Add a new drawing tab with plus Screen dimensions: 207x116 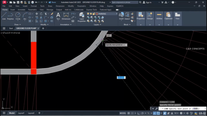click(x=43, y=28)
